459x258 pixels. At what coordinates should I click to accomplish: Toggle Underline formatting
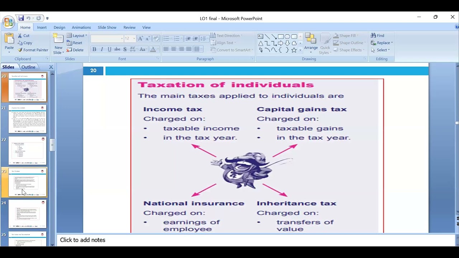[x=109, y=49]
